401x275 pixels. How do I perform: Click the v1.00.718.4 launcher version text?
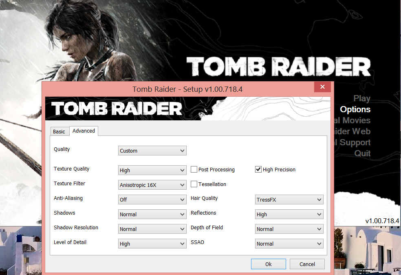click(382, 221)
